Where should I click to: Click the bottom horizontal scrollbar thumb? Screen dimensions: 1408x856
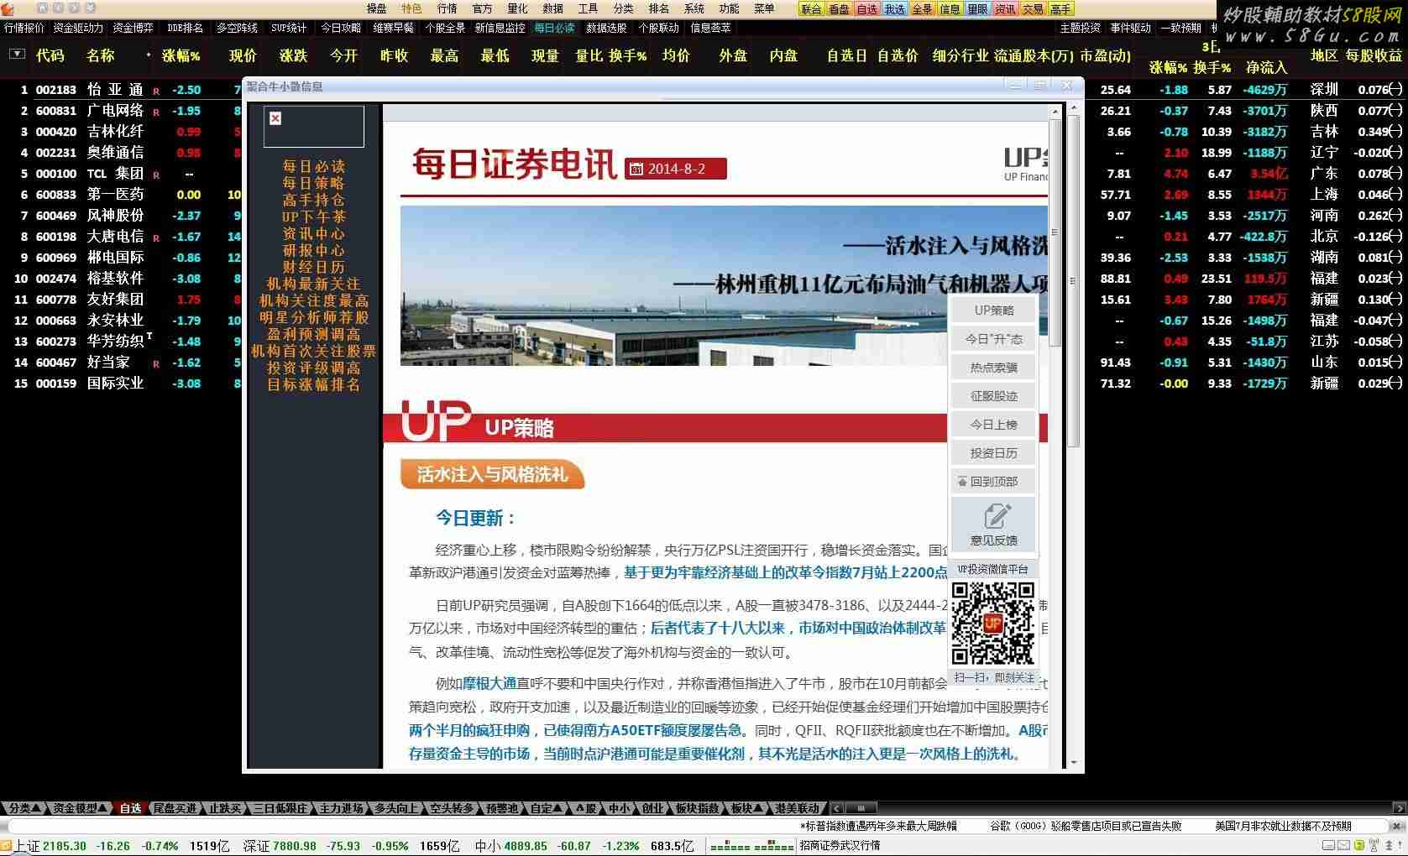coord(860,808)
